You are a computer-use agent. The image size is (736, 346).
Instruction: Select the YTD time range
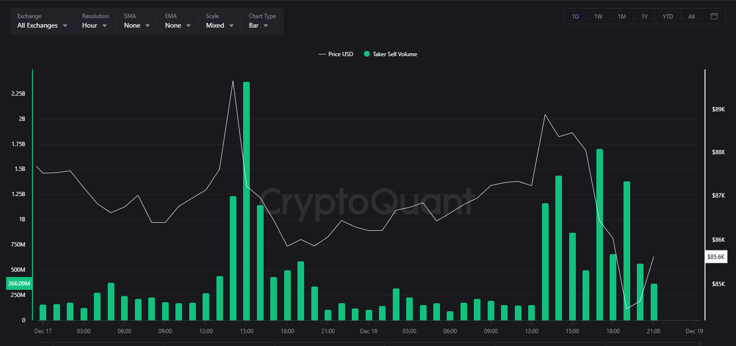coord(667,16)
